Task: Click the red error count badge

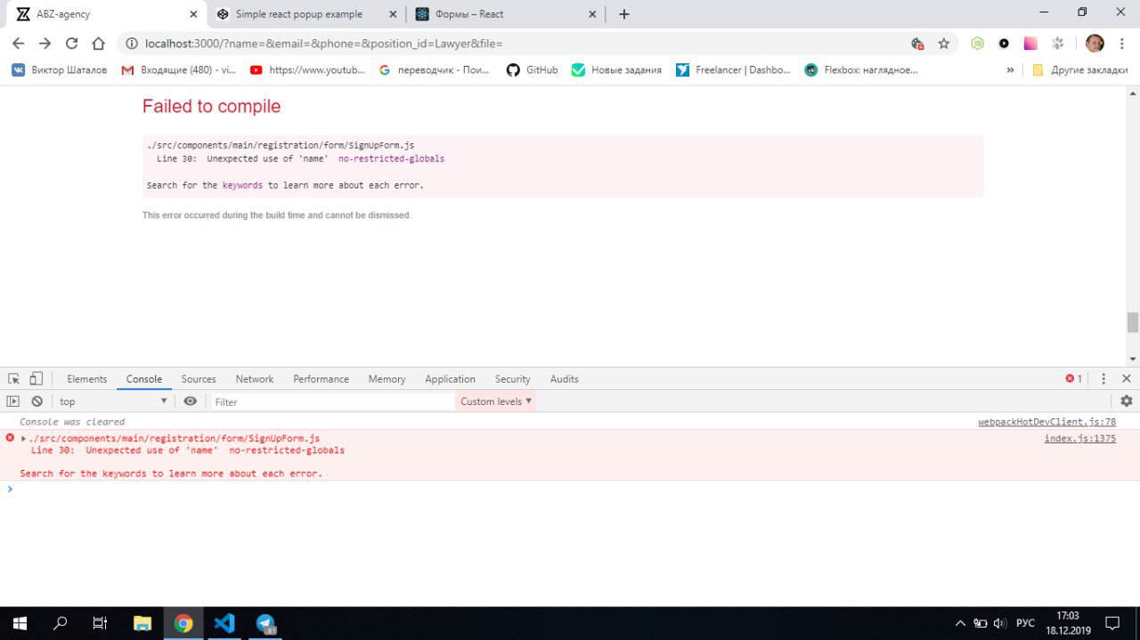Action: (1073, 378)
